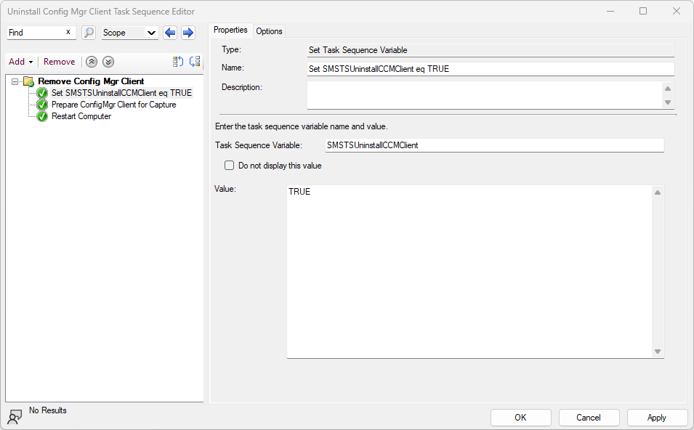Clear the Find field with x
The image size is (694, 430).
(x=68, y=32)
